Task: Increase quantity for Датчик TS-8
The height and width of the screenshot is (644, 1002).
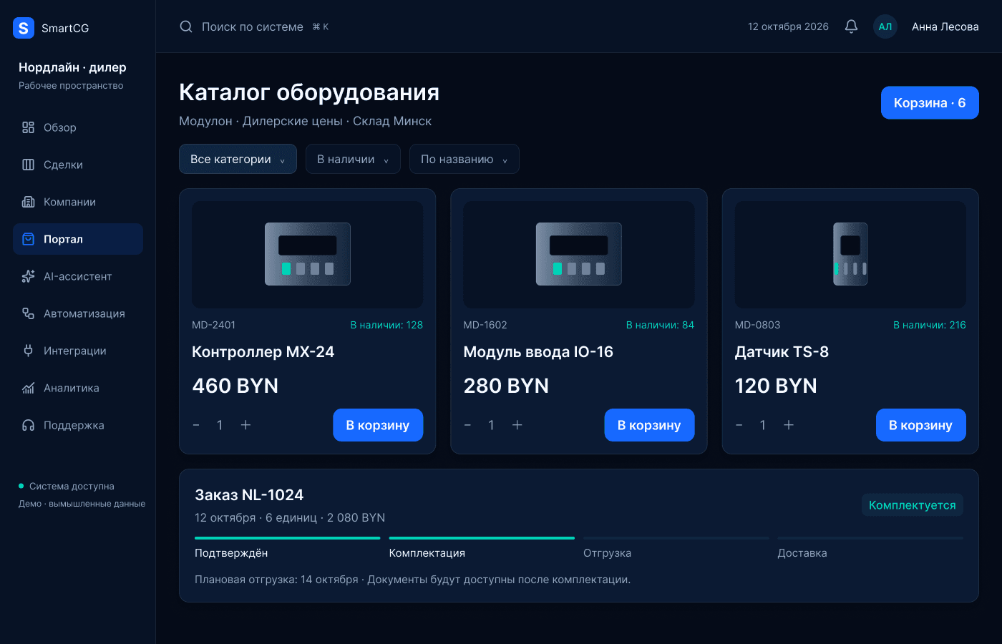Action: 789,425
